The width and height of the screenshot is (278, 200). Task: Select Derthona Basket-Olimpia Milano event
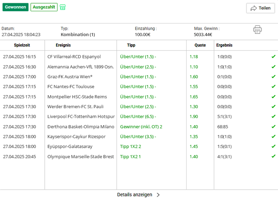(81, 127)
